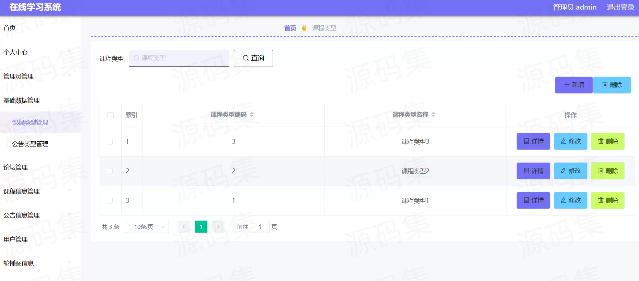Expand the 课程信息管理 sidebar menu

pyautogui.click(x=40, y=191)
